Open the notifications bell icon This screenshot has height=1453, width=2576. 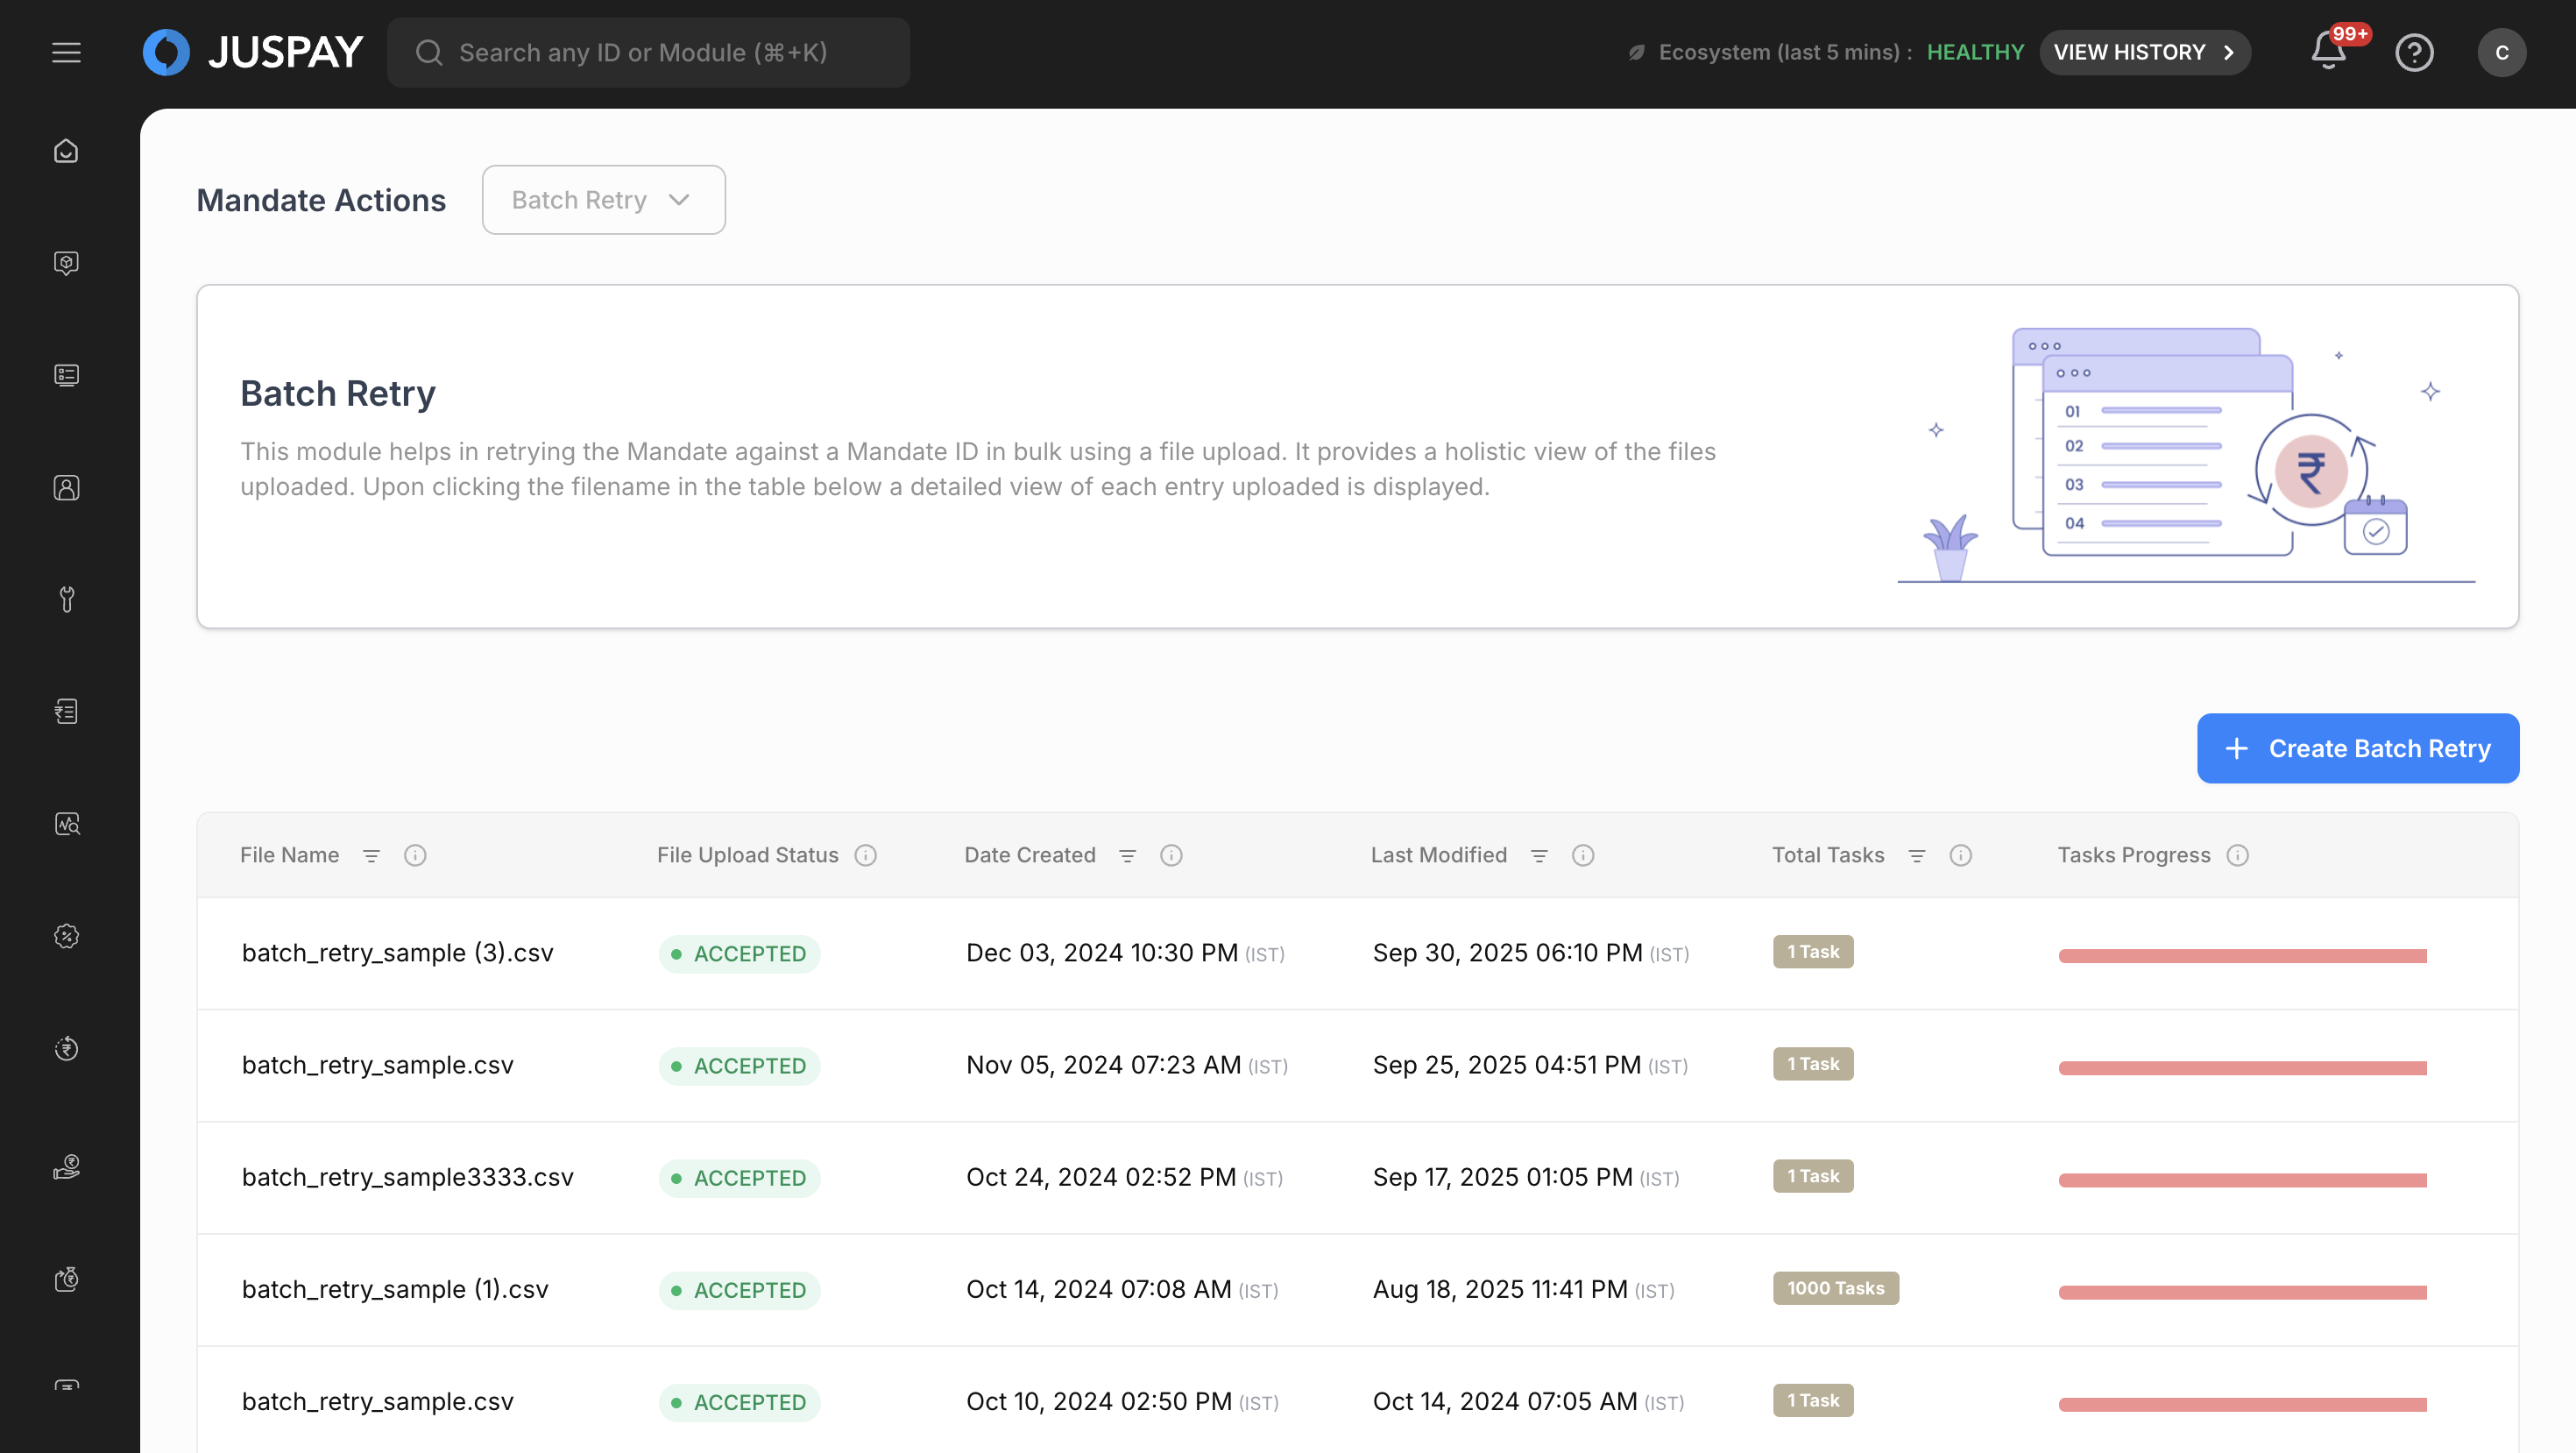point(2328,52)
